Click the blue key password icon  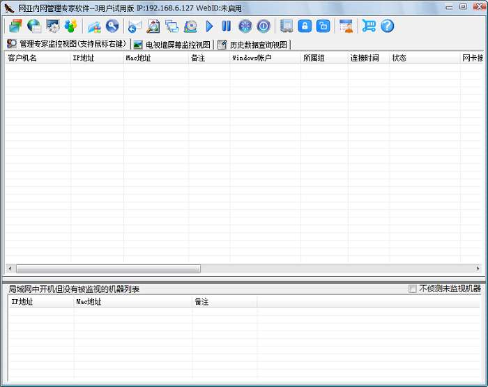[x=112, y=26]
